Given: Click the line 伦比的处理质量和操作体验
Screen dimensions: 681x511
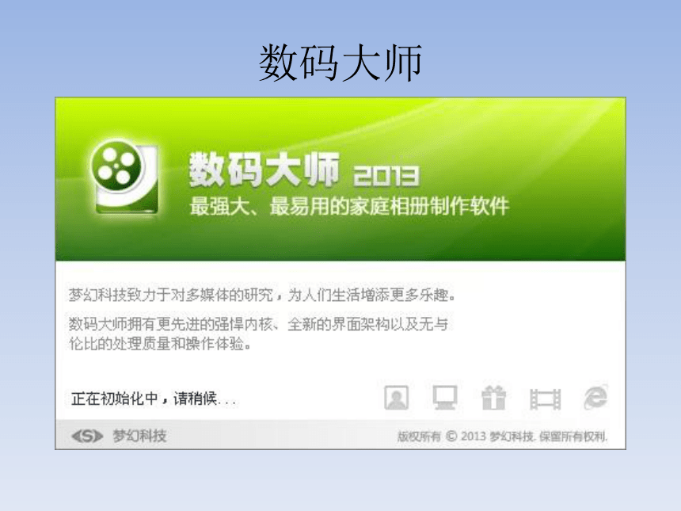Looking at the screenshot, I should coord(160,344).
